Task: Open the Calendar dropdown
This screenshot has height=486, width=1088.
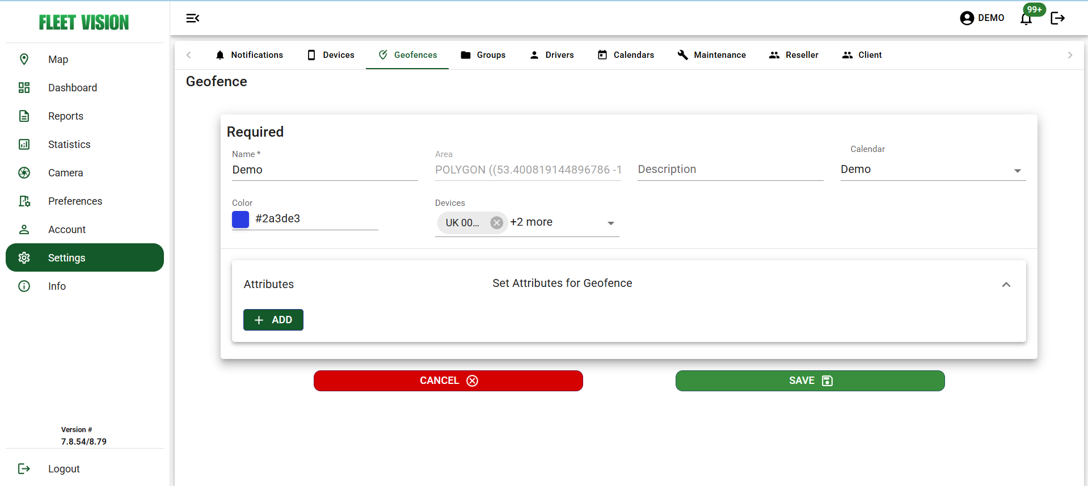Action: pyautogui.click(x=1017, y=170)
